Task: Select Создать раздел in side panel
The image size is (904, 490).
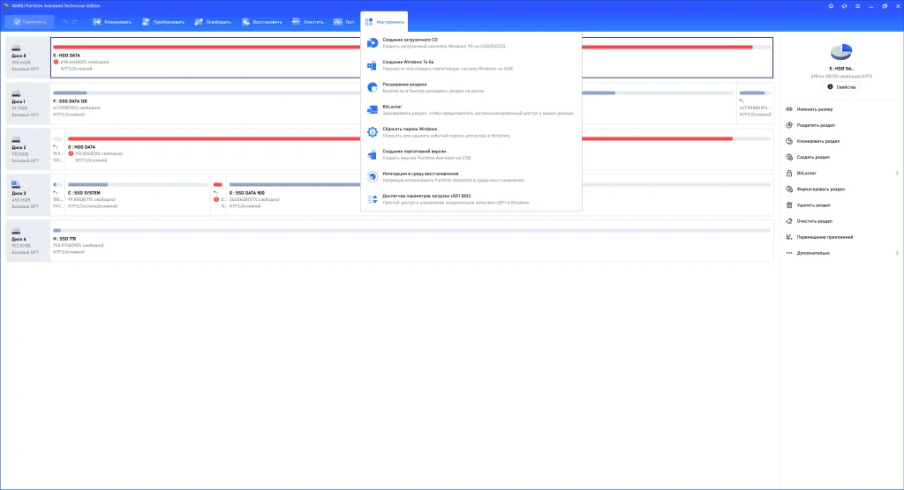Action: tap(812, 157)
